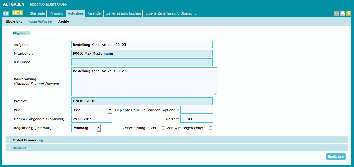Go to the Zeiterfassung buchen tab
This screenshot has height=167, width=354.
[x=123, y=13]
